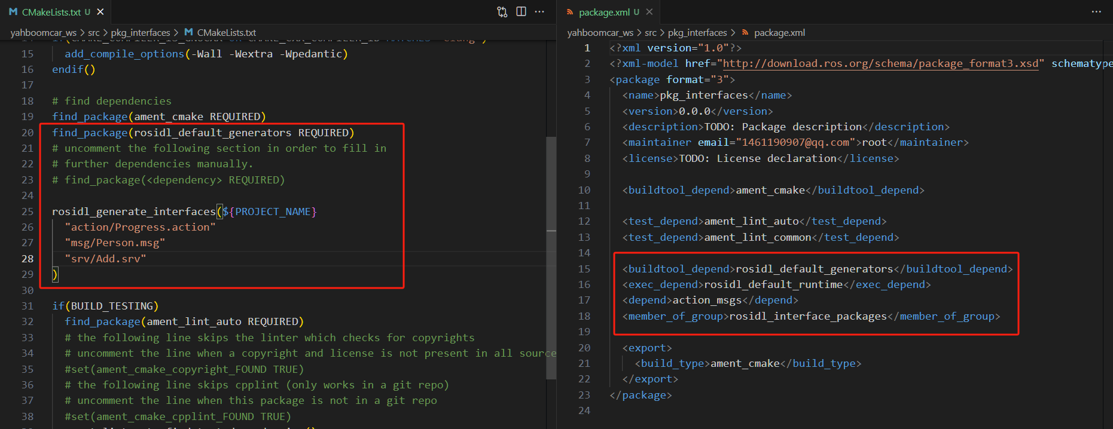Click find_package ament_lint_auto line
Viewport: 1113px width, 429px height.
(x=184, y=321)
